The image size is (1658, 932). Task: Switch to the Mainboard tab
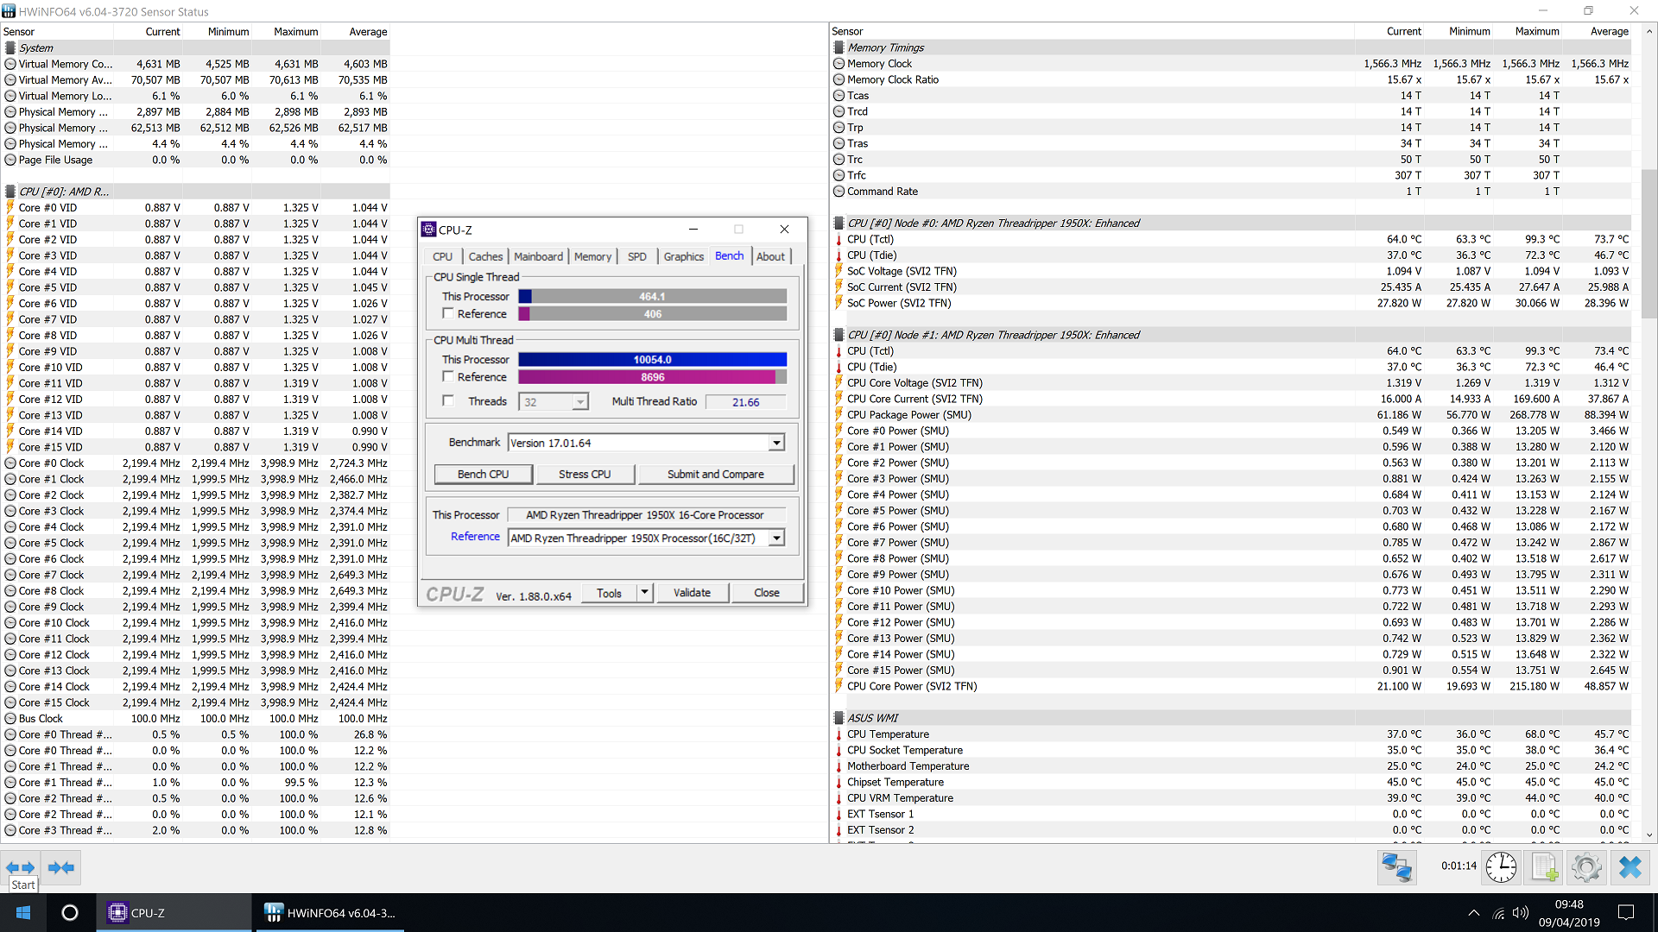point(539,257)
